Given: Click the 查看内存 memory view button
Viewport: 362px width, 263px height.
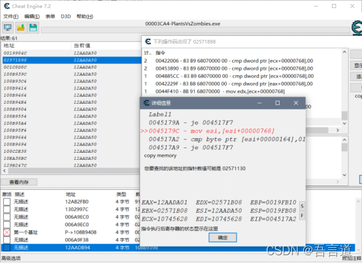Looking at the screenshot, I should pyautogui.click(x=19, y=182).
